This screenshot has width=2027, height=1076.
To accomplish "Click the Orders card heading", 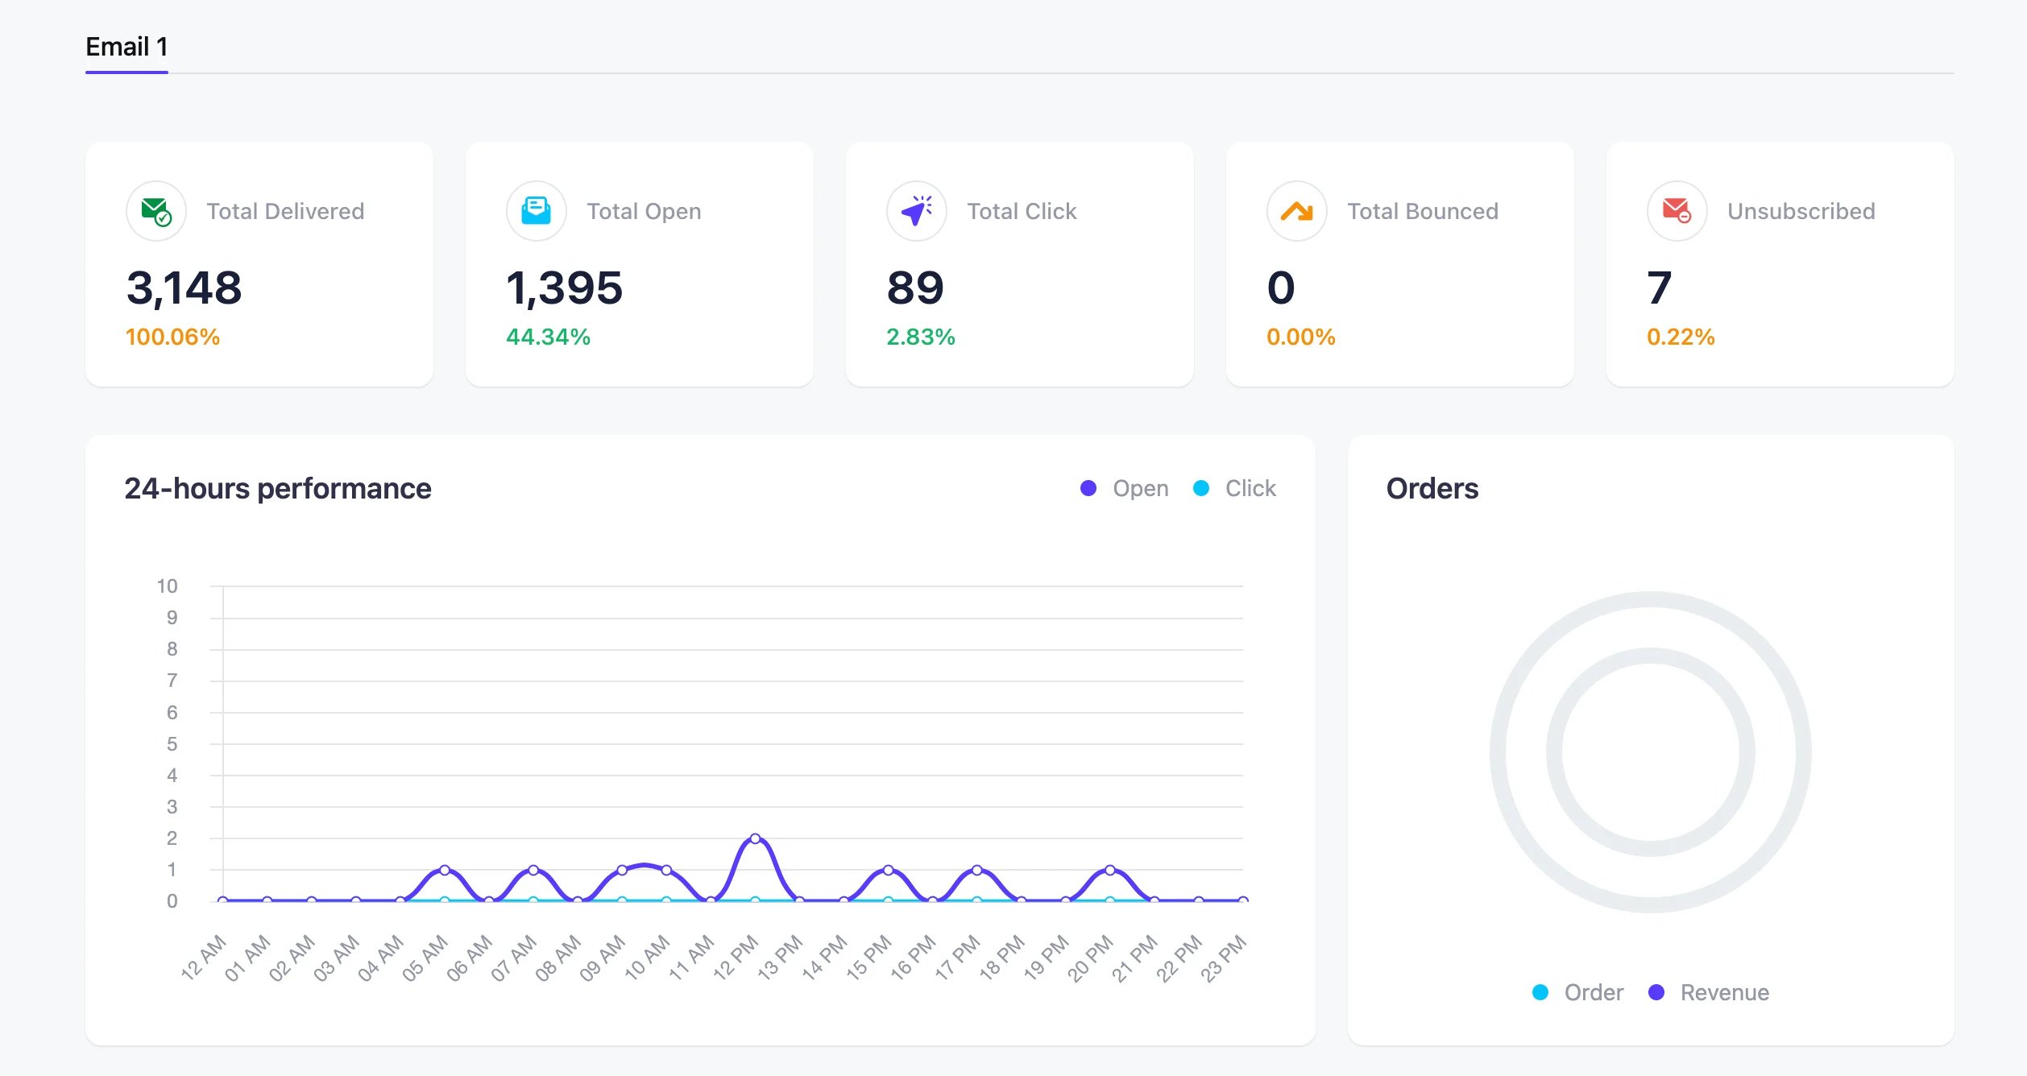I will tap(1432, 487).
